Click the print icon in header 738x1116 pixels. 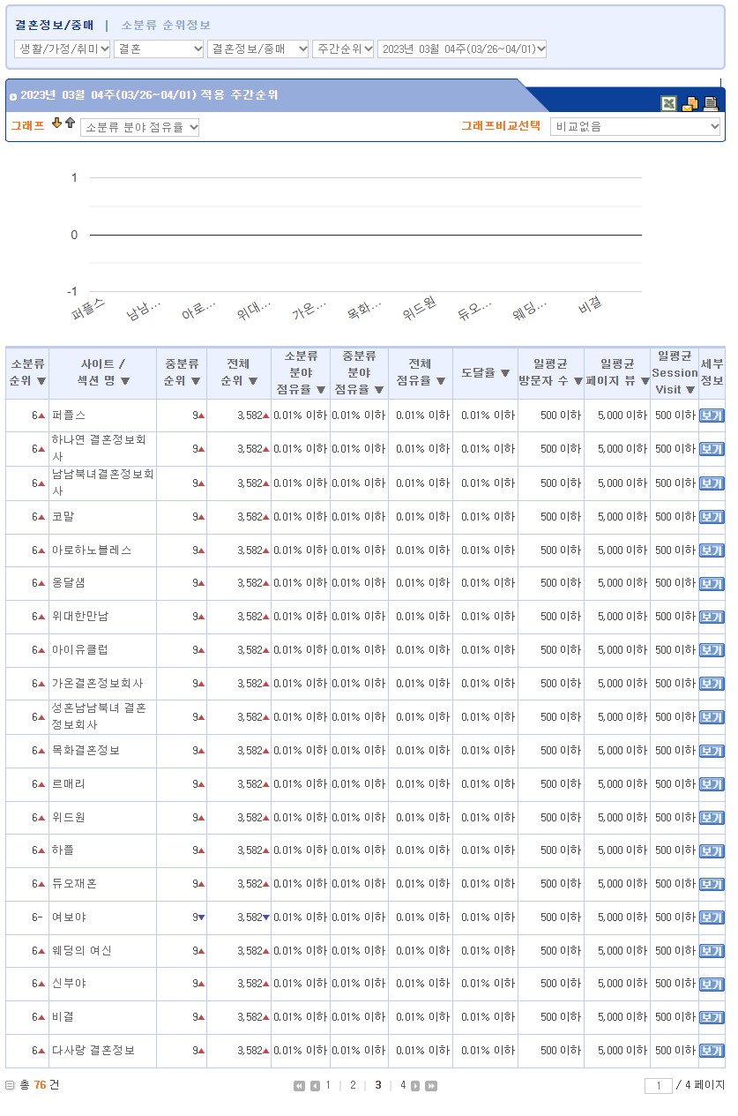click(x=711, y=103)
